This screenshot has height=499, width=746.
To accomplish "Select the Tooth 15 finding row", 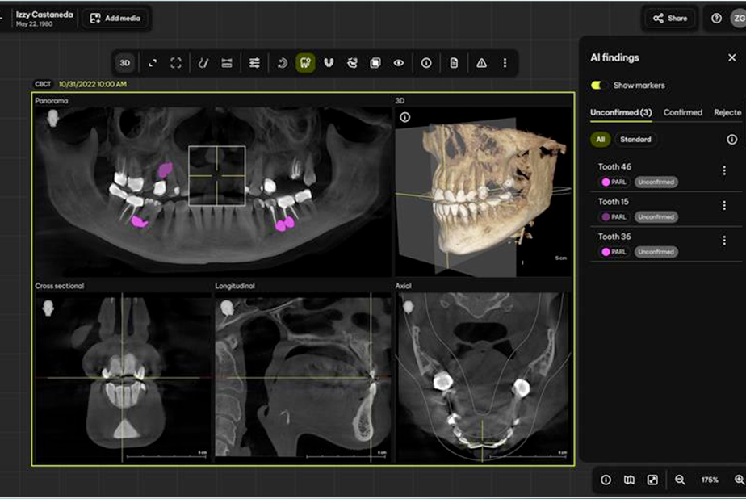I will (666, 209).
